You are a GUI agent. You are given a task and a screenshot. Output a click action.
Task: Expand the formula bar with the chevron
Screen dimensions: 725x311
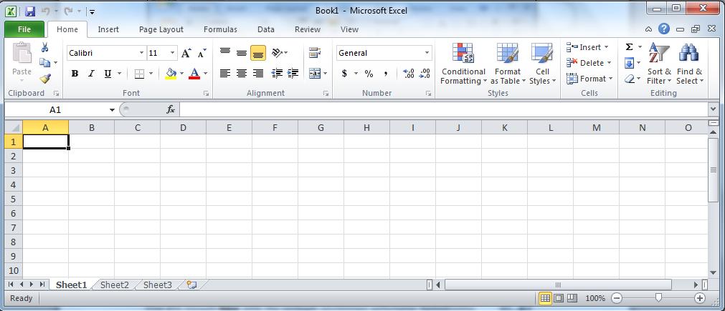(x=713, y=109)
